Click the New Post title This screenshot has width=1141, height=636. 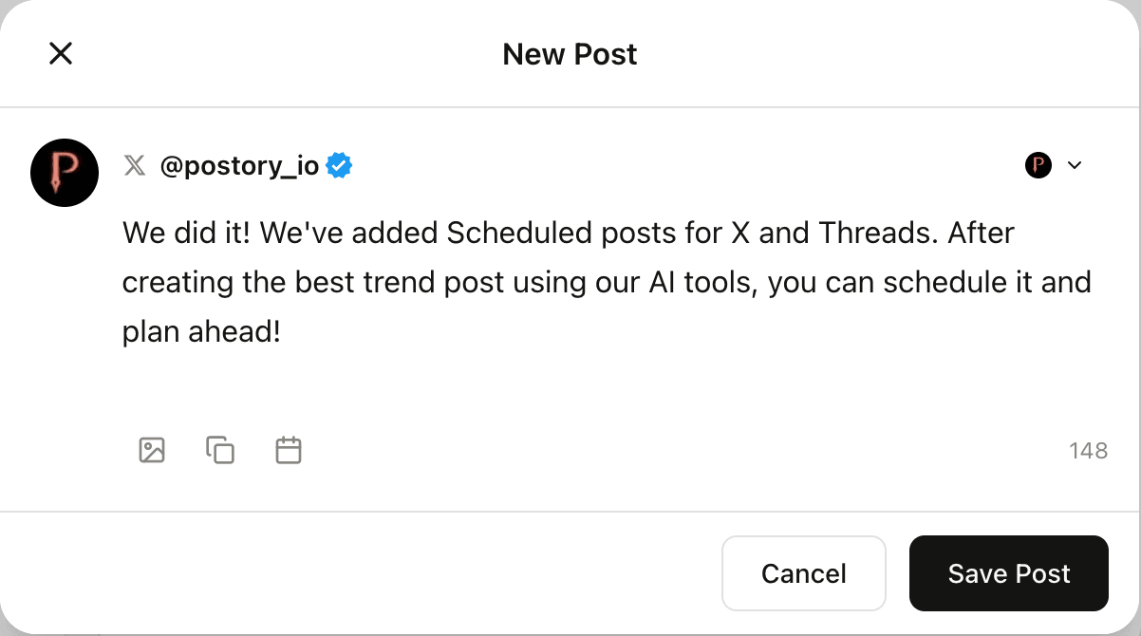(570, 54)
